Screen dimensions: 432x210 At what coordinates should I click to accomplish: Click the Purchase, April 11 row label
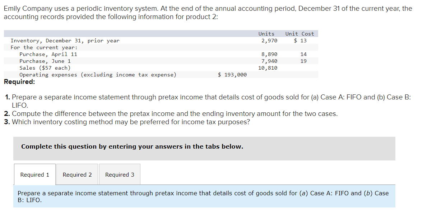pyautogui.click(x=48, y=54)
